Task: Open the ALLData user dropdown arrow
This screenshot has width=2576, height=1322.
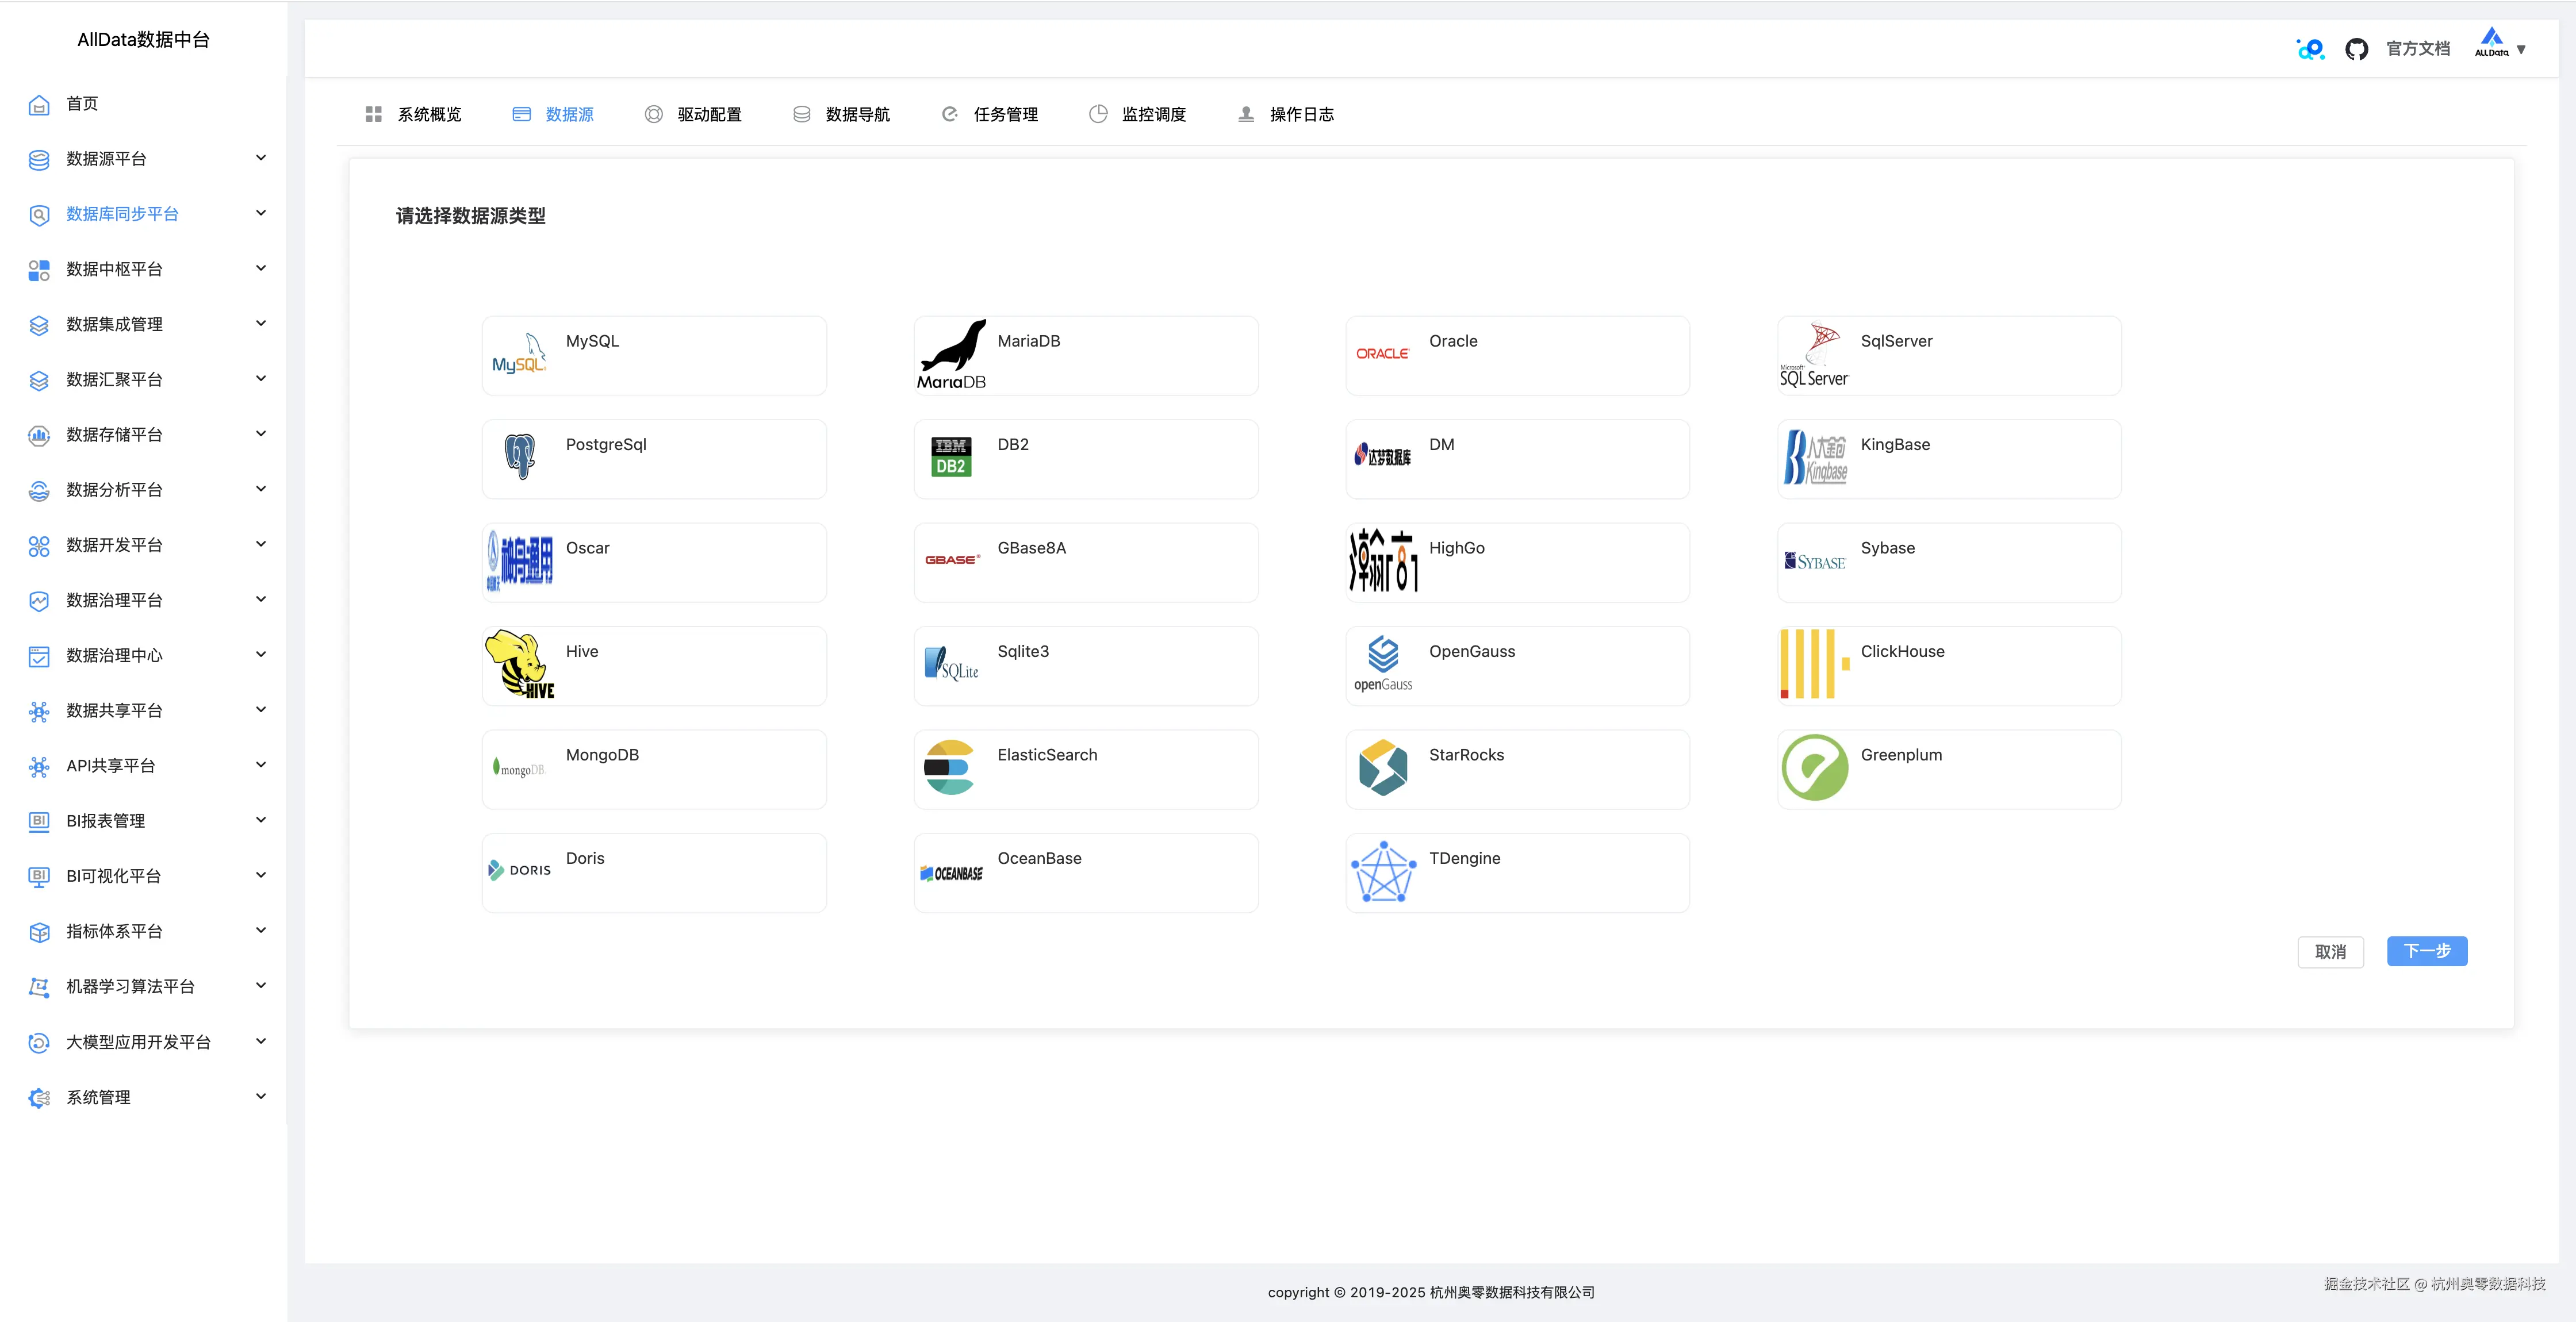Action: (x=2520, y=49)
